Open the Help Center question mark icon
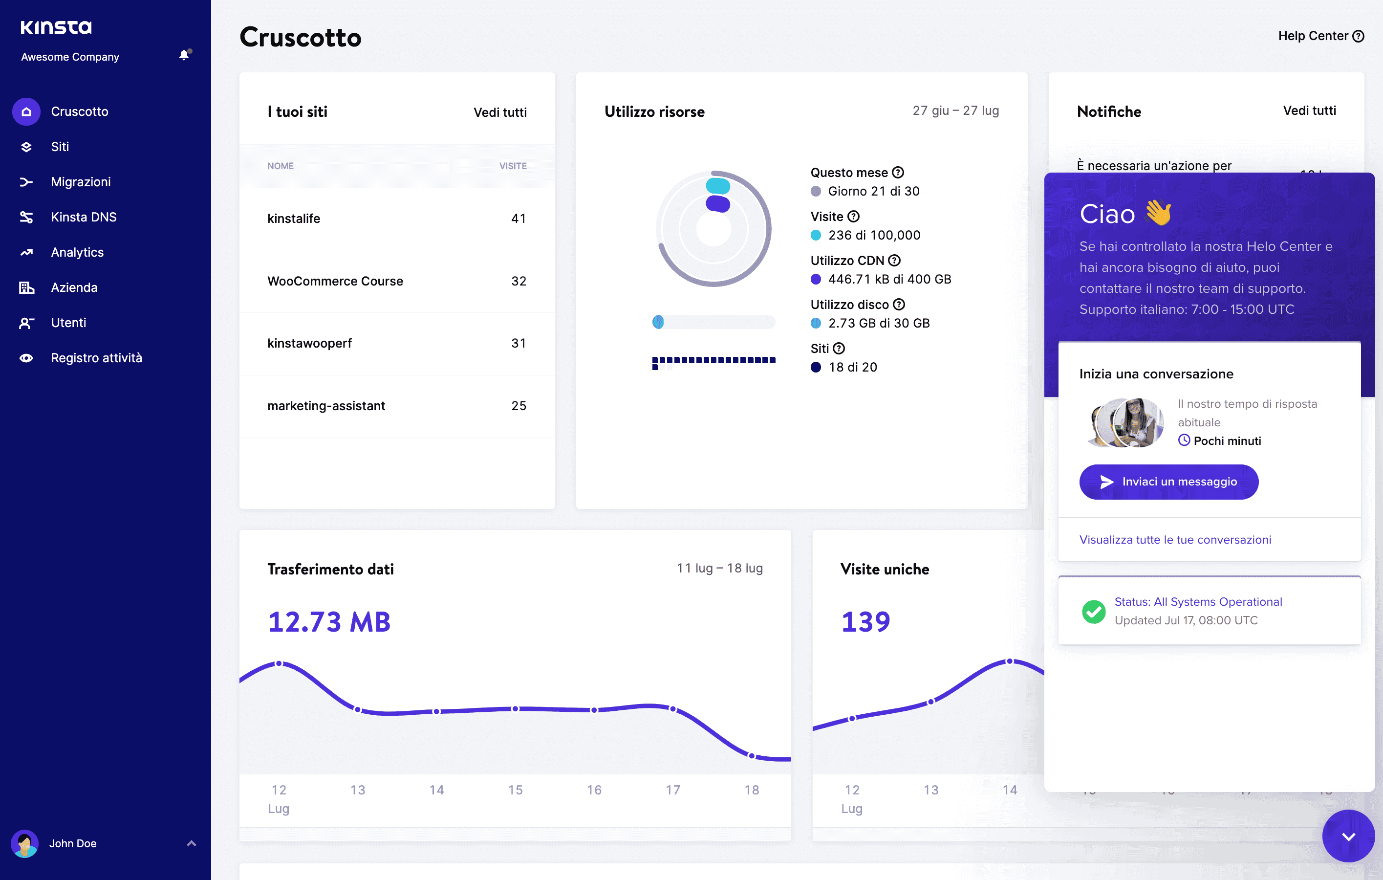This screenshot has width=1383, height=880. click(x=1359, y=36)
